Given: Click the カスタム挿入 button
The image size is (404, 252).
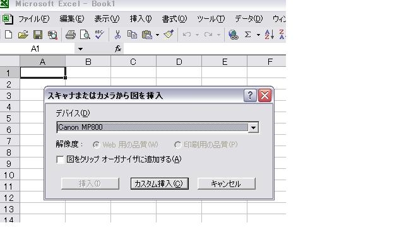Looking at the screenshot, I should pyautogui.click(x=160, y=183).
